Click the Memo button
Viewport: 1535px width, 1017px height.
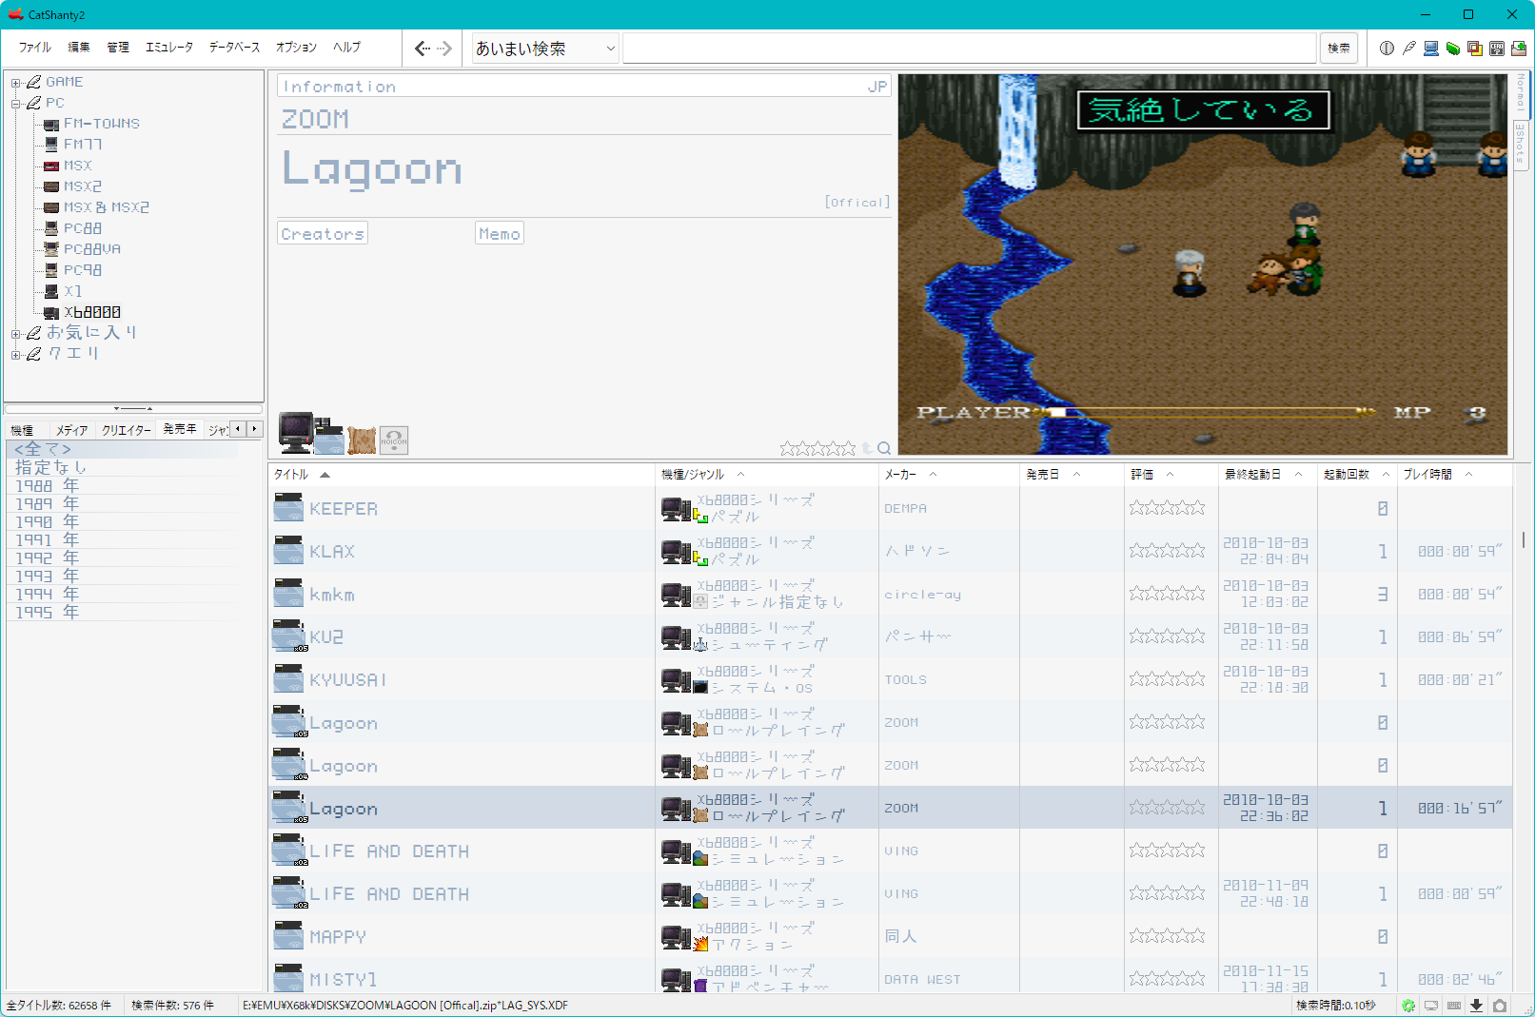[500, 234]
